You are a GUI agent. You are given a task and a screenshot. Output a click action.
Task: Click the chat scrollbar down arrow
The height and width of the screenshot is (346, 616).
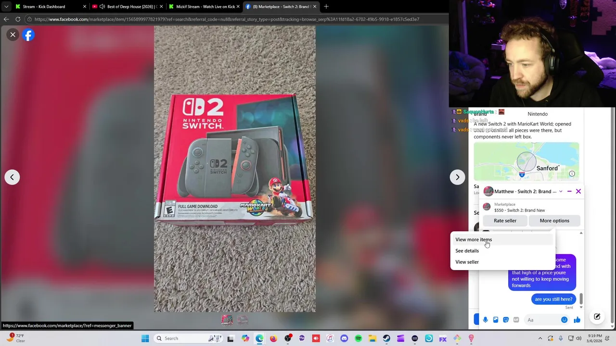(x=581, y=307)
